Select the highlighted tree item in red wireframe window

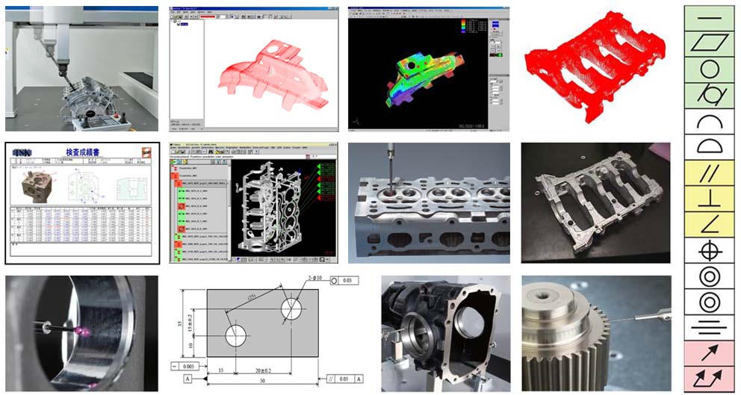tap(185, 25)
